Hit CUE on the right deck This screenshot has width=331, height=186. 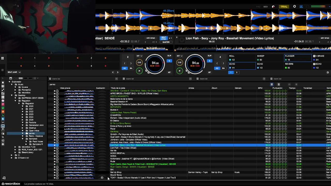[x=179, y=62]
